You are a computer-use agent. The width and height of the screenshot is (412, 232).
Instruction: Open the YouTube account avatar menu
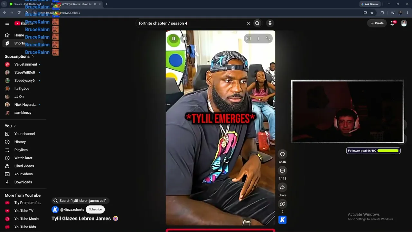404,23
